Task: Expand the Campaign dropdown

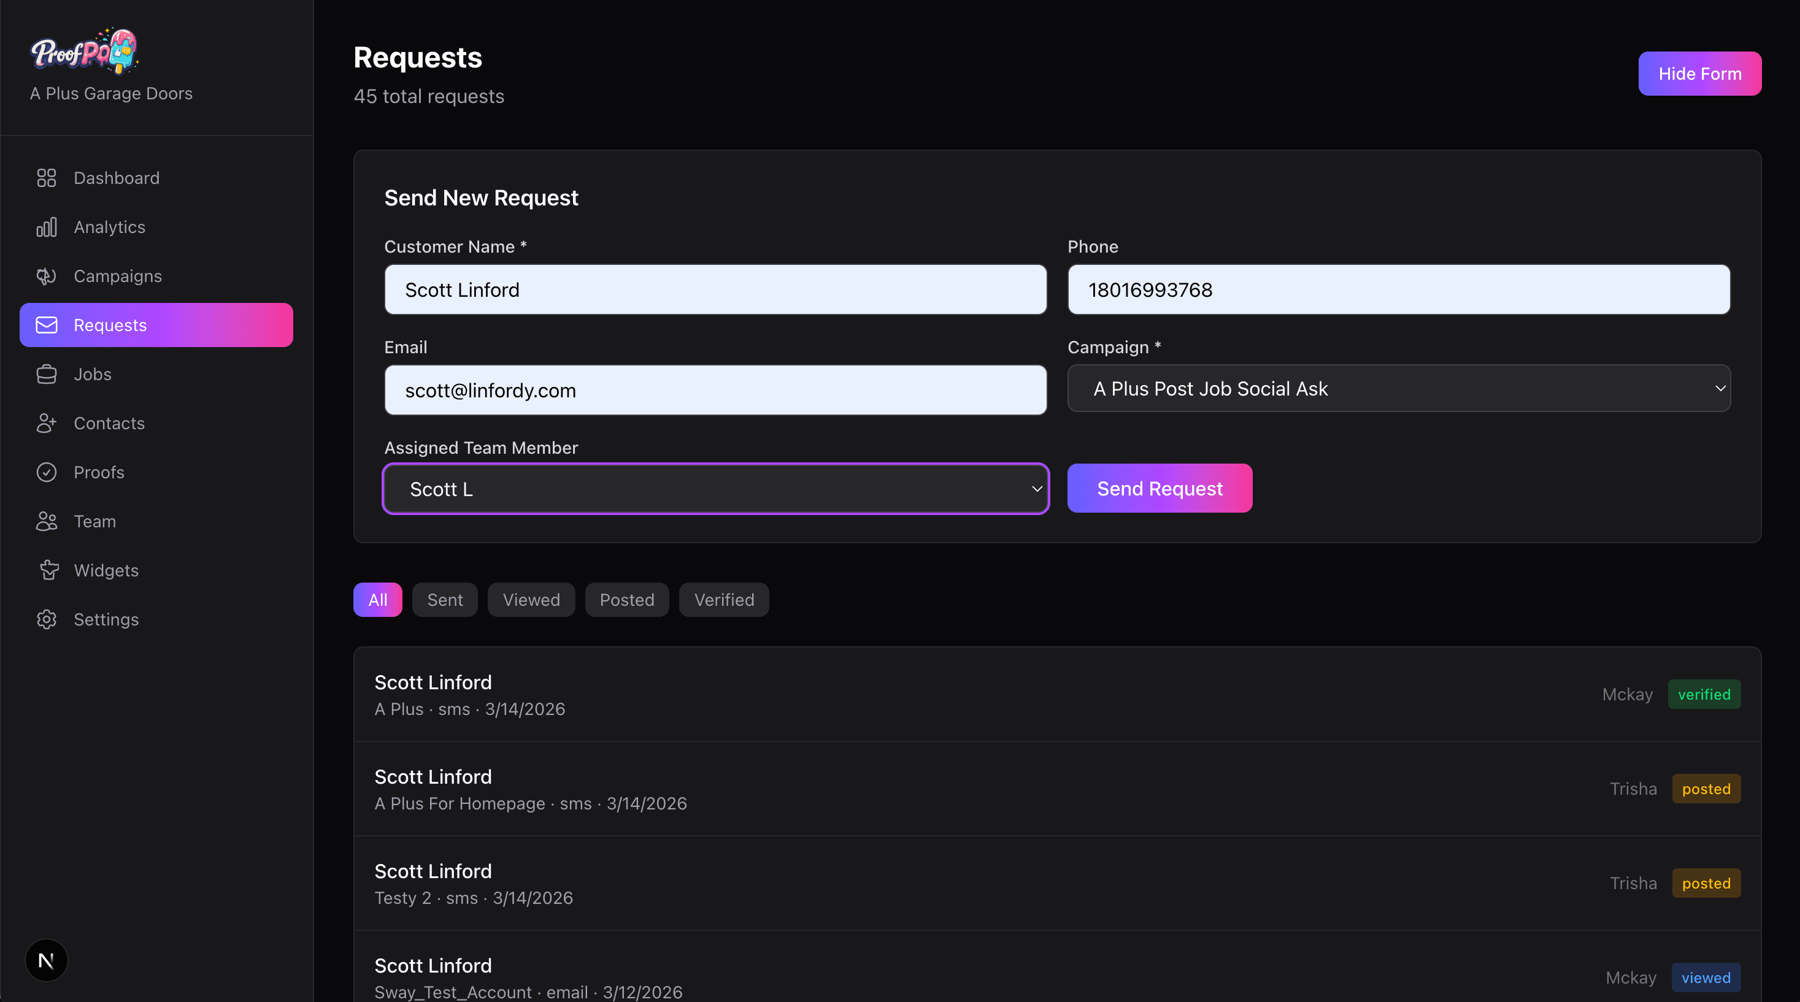Action: (1398, 389)
